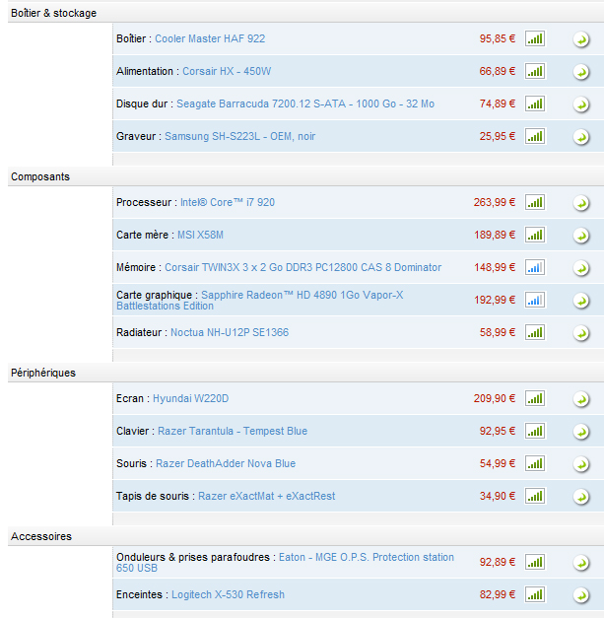
Task: Select the Accessoires section header
Action: (x=40, y=536)
